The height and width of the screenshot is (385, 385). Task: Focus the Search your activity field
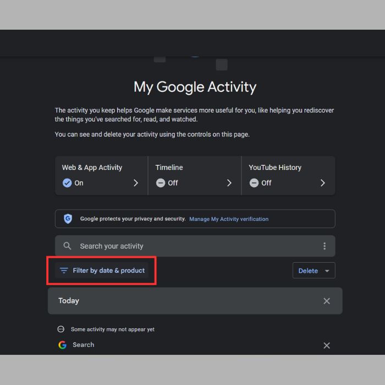coord(195,246)
